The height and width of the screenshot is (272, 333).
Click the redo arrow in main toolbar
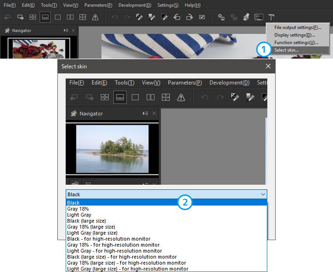(127, 17)
